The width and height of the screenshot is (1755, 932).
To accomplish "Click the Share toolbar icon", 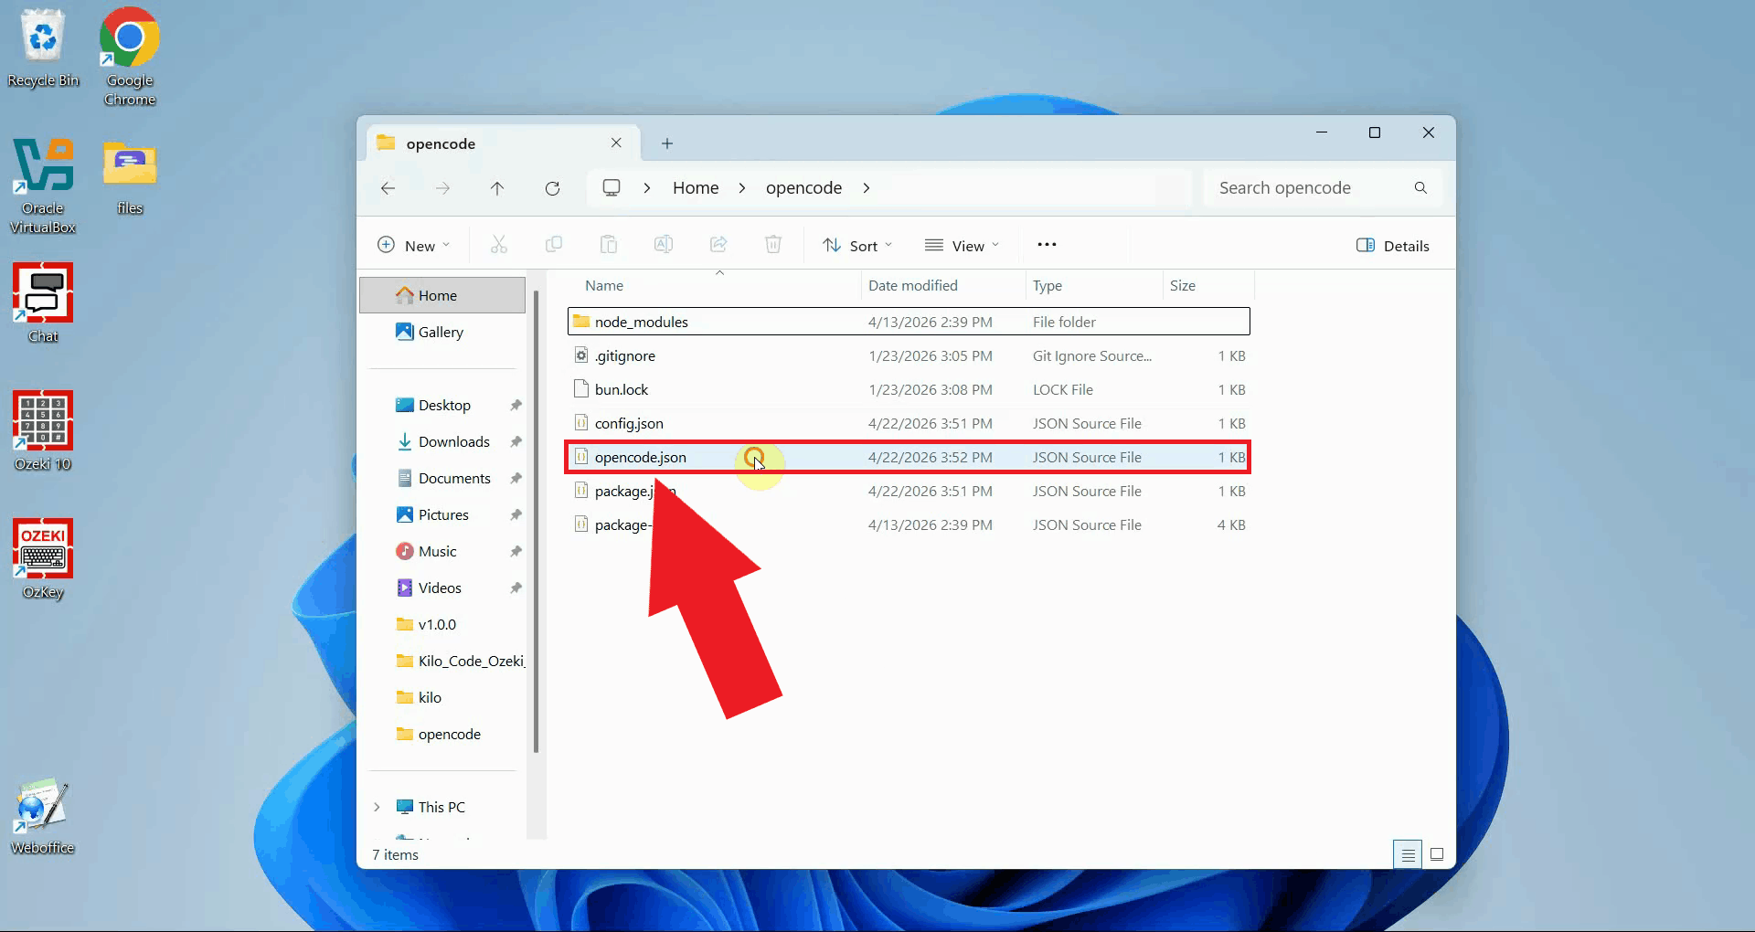I will click(x=718, y=245).
